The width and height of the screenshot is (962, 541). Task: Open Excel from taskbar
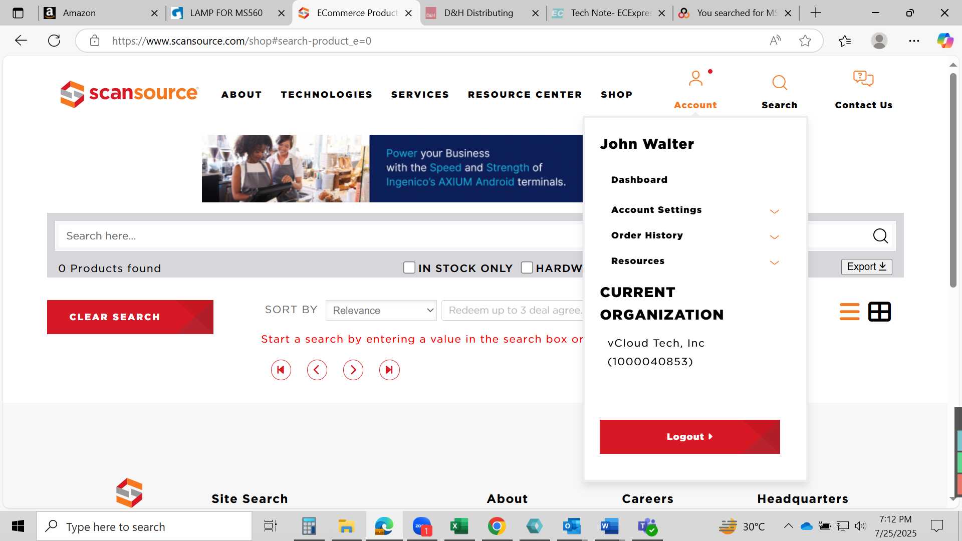(x=459, y=526)
